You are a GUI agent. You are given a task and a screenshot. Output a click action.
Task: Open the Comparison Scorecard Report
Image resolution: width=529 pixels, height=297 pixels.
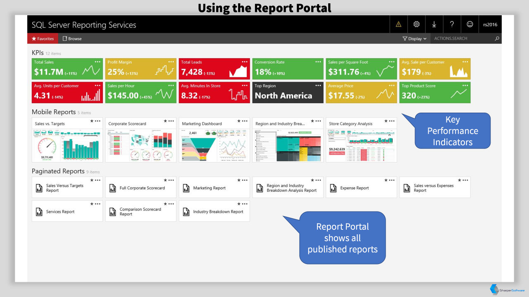[141, 212]
